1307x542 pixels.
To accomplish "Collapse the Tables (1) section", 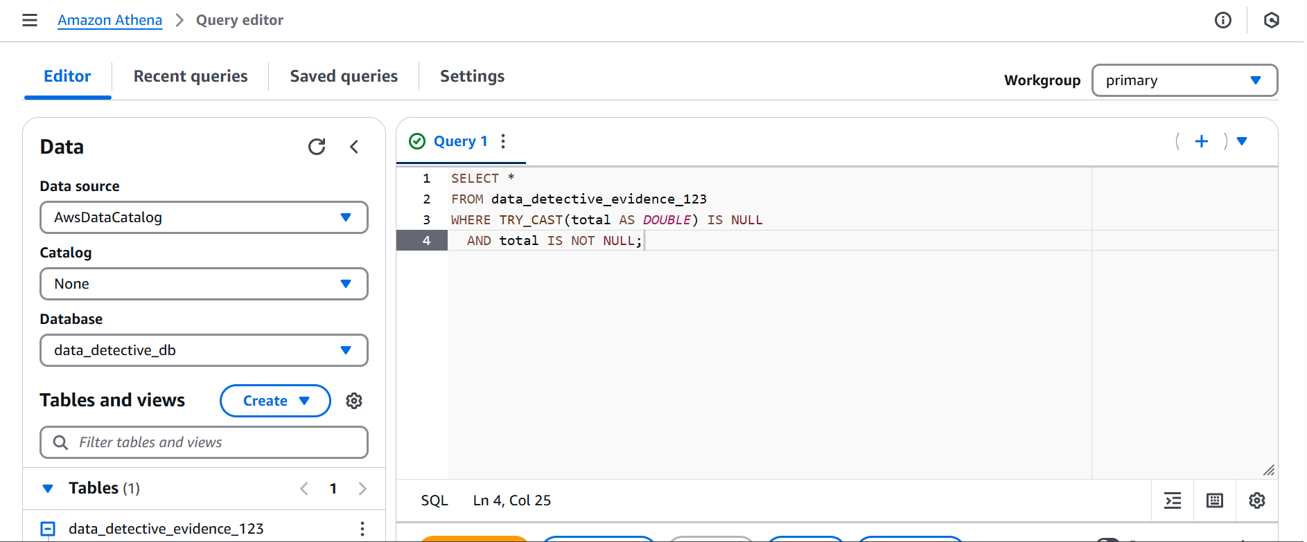I will point(48,489).
